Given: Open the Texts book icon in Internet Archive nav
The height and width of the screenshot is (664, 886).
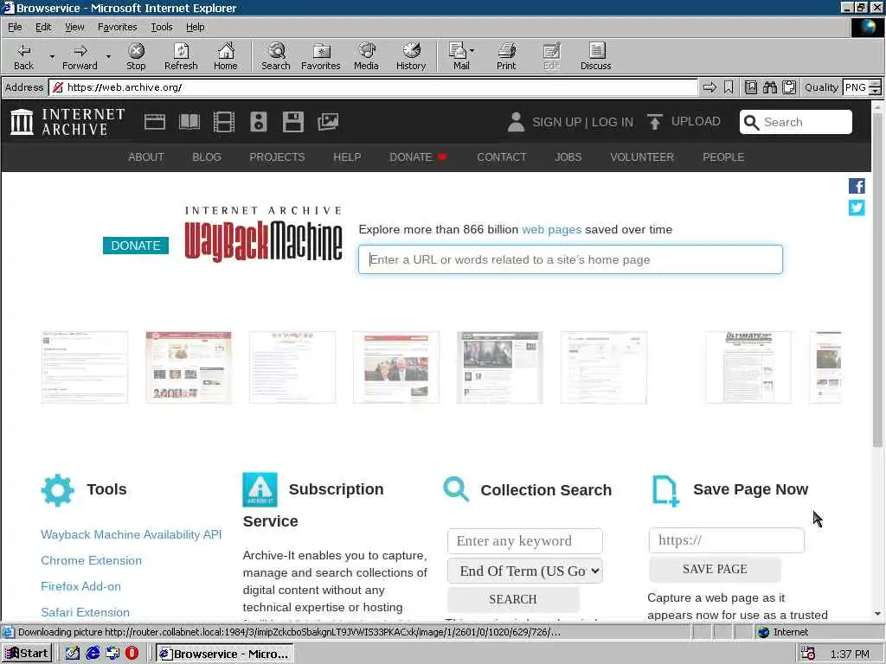Looking at the screenshot, I should pos(189,122).
